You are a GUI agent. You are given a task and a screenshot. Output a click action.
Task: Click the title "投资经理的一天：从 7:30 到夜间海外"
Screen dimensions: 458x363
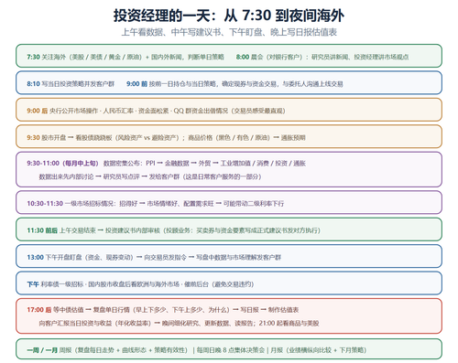[229, 16]
